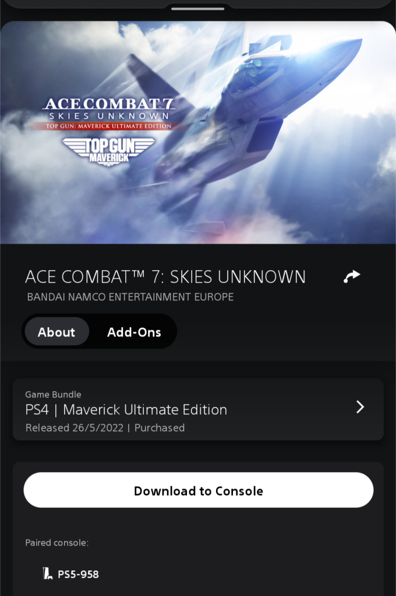Image resolution: width=396 pixels, height=596 pixels.
Task: Tap the Skies Unknown subtitle in artwork
Action: (x=109, y=116)
